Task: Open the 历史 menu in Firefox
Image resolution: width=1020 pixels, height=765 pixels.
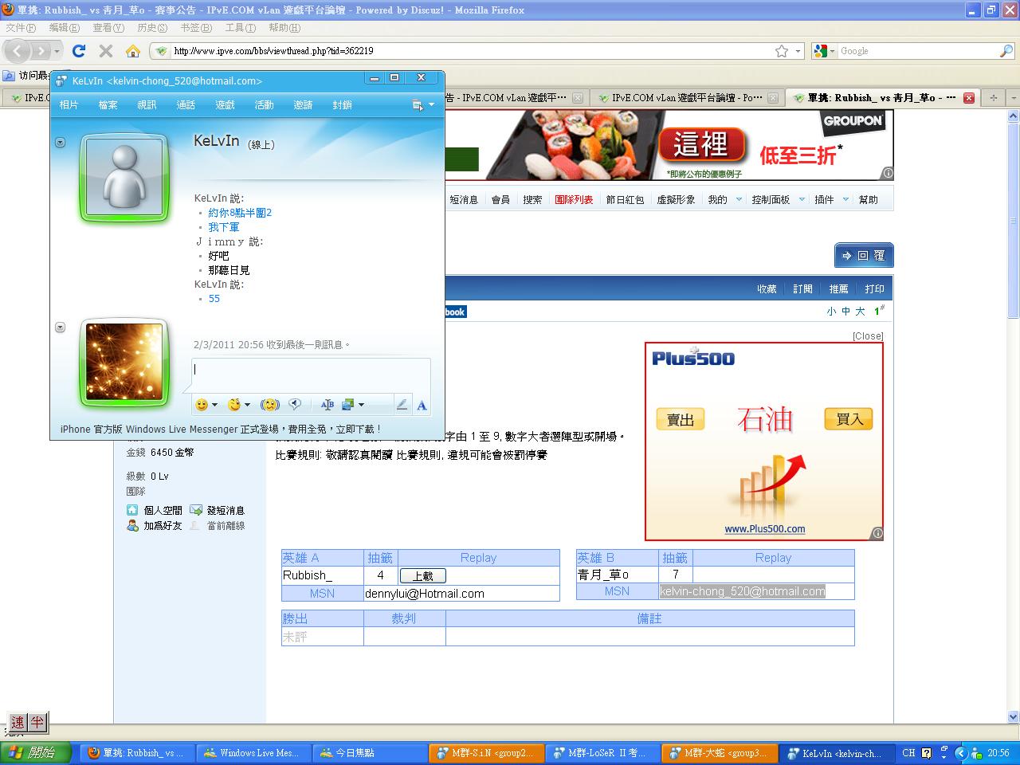Action: [x=152, y=27]
